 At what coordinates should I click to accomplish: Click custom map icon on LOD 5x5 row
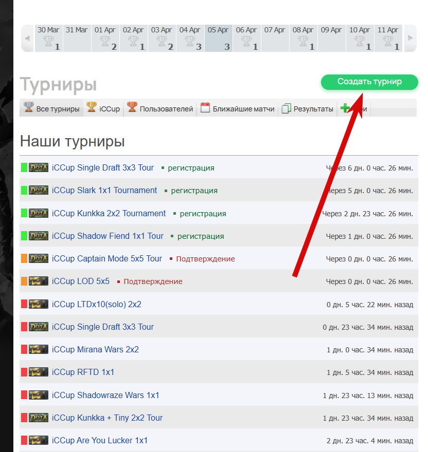coord(39,281)
